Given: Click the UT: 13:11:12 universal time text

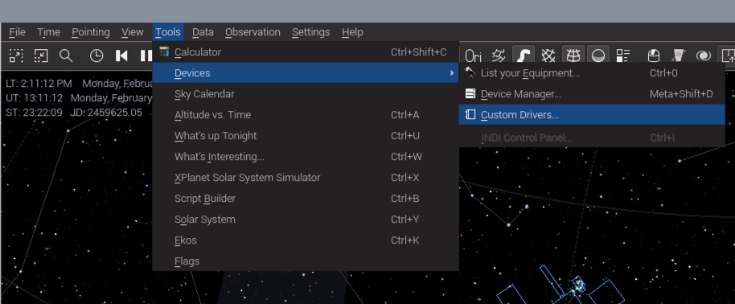Looking at the screenshot, I should [35, 98].
